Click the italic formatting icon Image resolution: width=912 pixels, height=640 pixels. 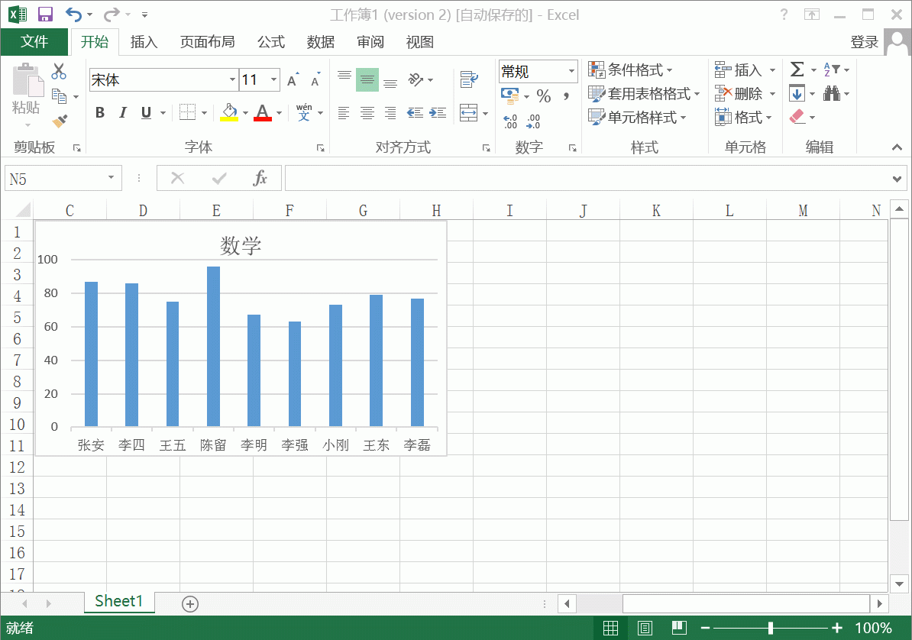click(122, 112)
